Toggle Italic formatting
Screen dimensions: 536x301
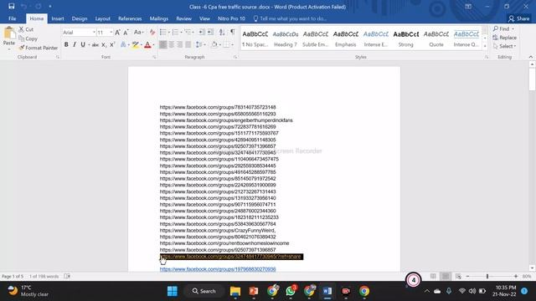tap(75, 44)
